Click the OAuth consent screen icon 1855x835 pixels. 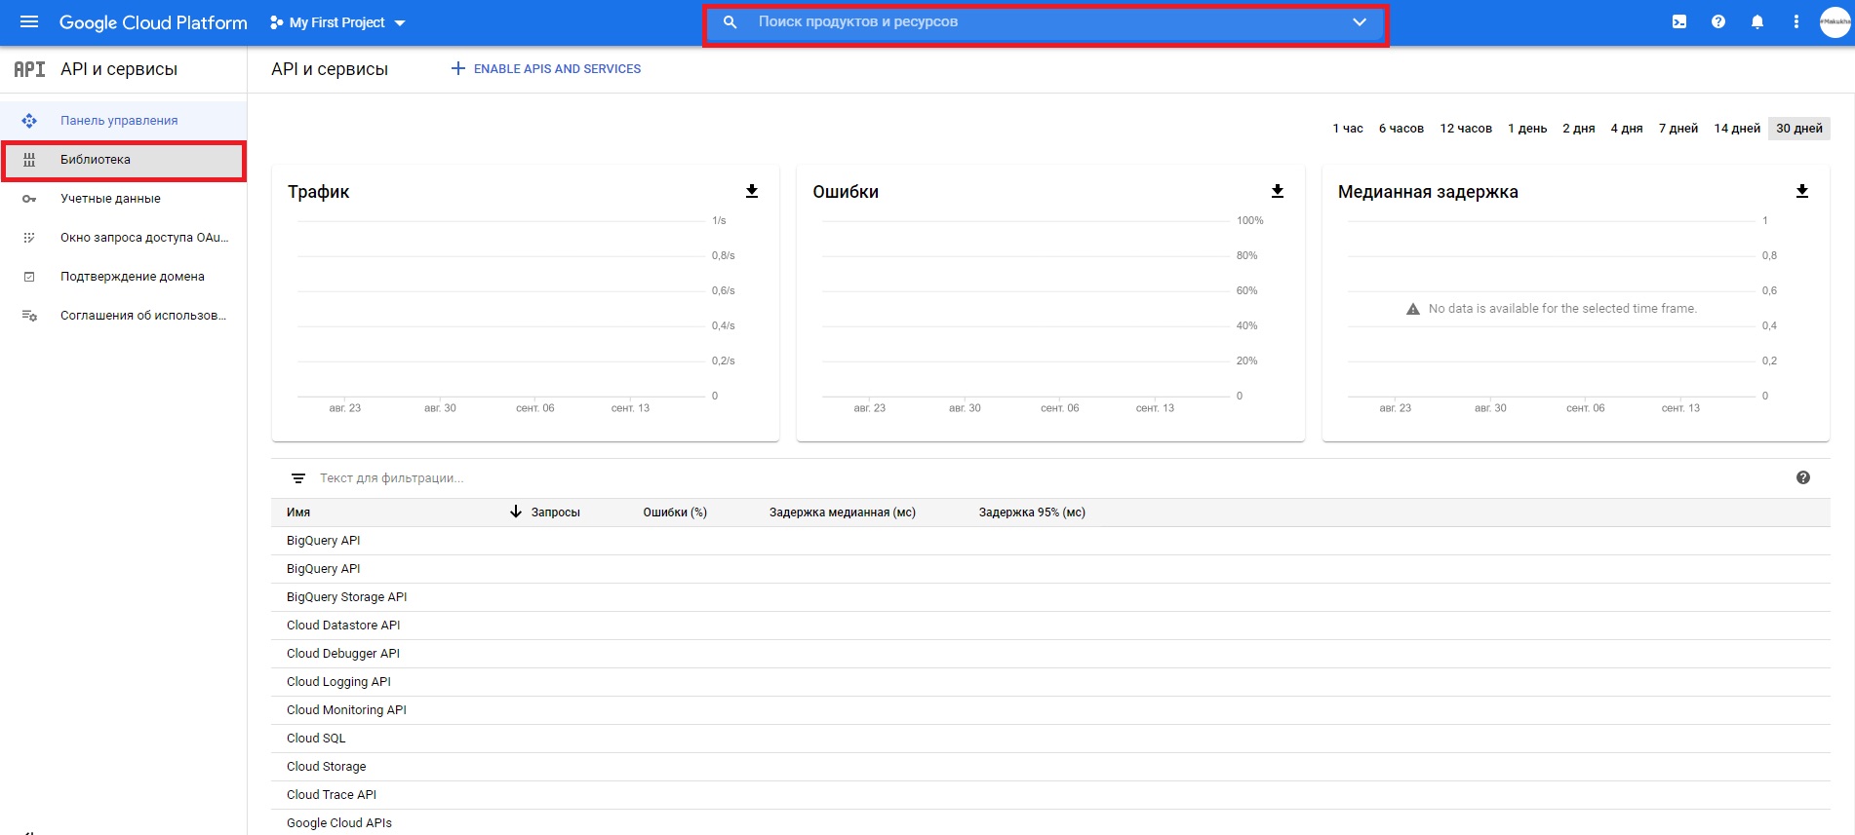(x=29, y=238)
